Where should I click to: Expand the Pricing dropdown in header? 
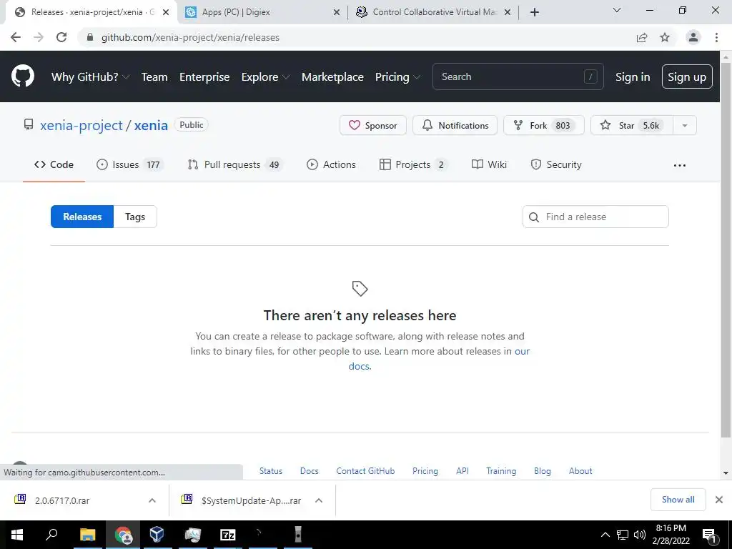397,76
